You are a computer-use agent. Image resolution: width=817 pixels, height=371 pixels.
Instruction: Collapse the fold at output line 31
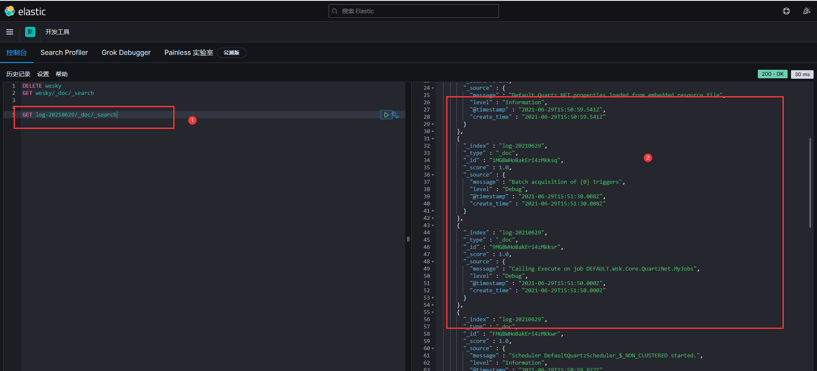433,139
